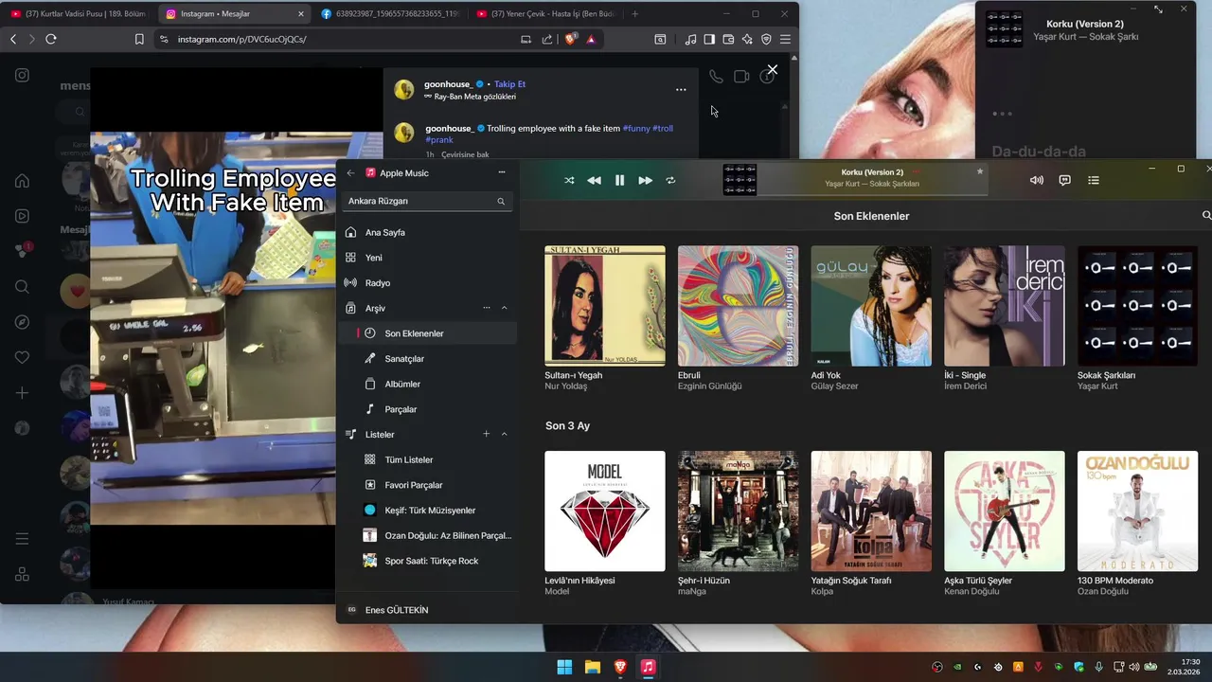Open Albümler in sidebar
This screenshot has height=682, width=1212.
427,384
